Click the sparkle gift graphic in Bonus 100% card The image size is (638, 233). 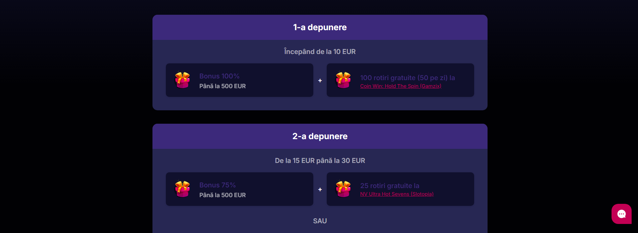(x=182, y=80)
